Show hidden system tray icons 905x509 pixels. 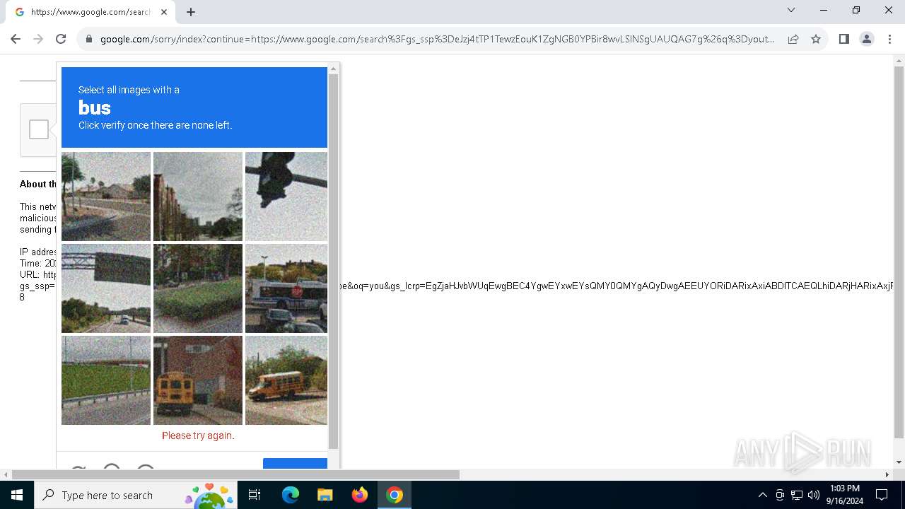pyautogui.click(x=762, y=495)
